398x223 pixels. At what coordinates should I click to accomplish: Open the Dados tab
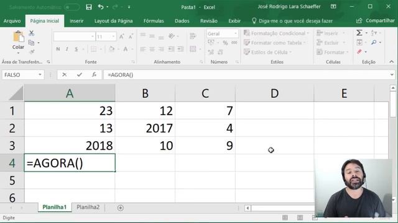(x=182, y=21)
